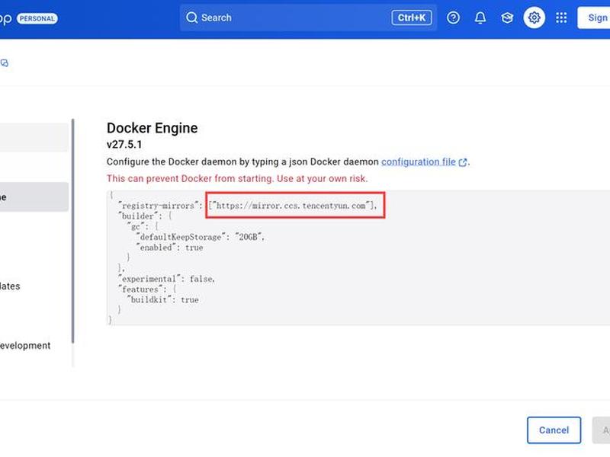Click the chat feedback icon at top left
Image resolution: width=610 pixels, height=457 pixels.
5,63
